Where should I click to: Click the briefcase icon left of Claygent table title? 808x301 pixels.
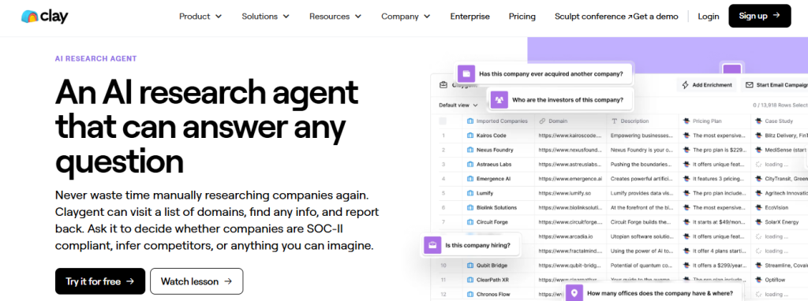(443, 85)
